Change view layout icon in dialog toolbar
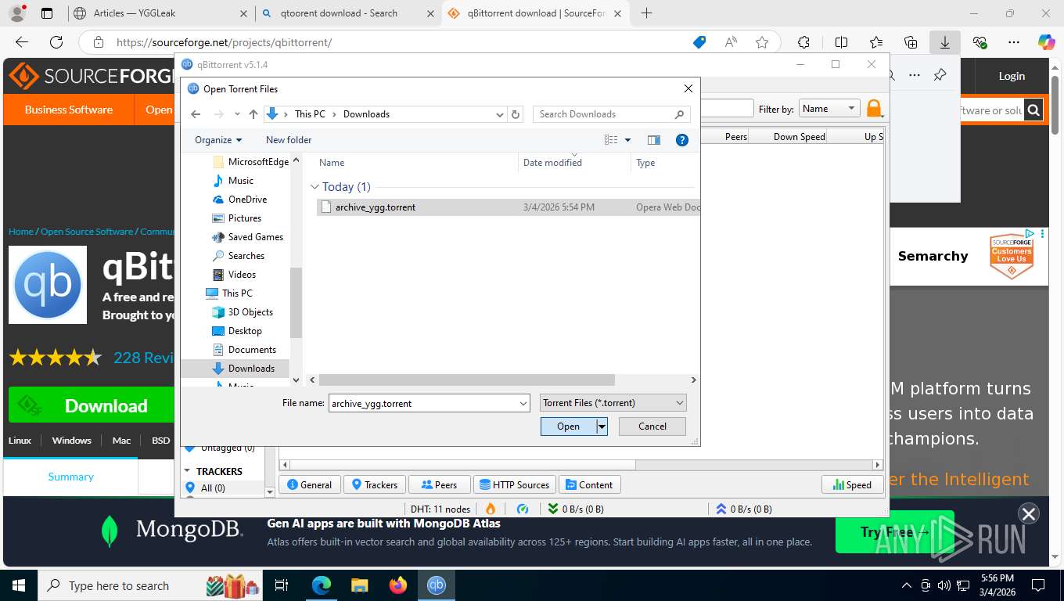 click(x=611, y=140)
